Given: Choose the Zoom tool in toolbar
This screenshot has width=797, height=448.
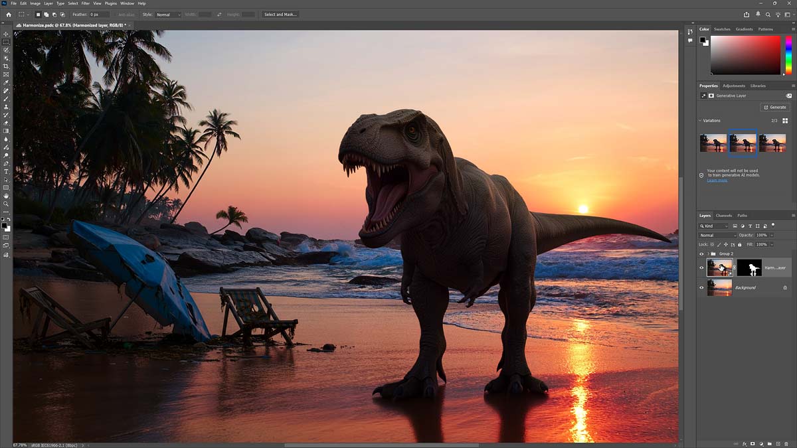Looking at the screenshot, I should coord(6,204).
